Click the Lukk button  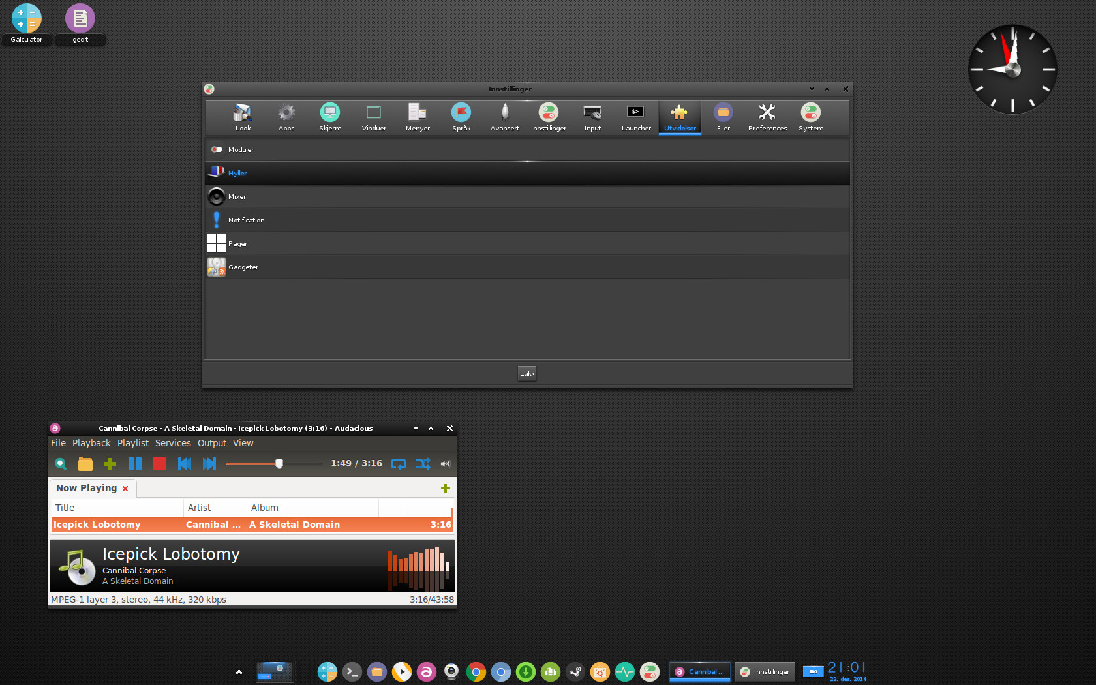(x=527, y=373)
